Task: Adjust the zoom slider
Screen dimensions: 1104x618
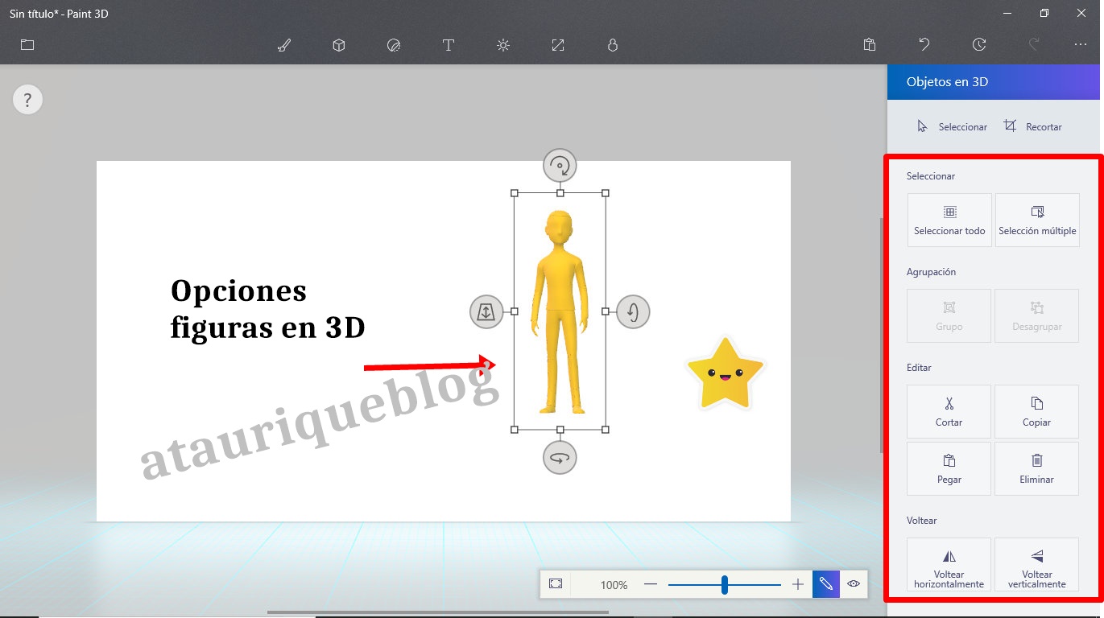Action: tap(724, 584)
